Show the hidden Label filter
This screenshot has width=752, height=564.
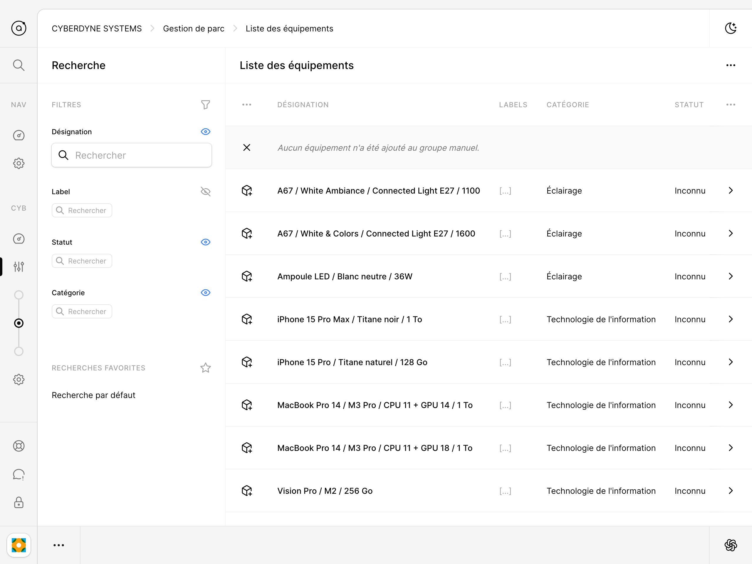click(x=206, y=192)
